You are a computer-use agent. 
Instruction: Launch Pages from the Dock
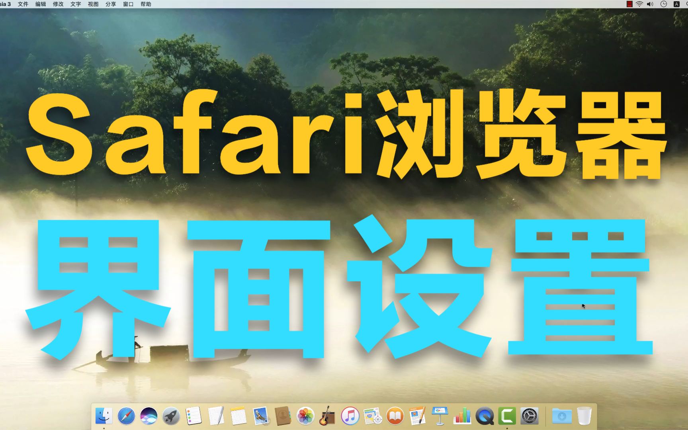tap(417, 416)
